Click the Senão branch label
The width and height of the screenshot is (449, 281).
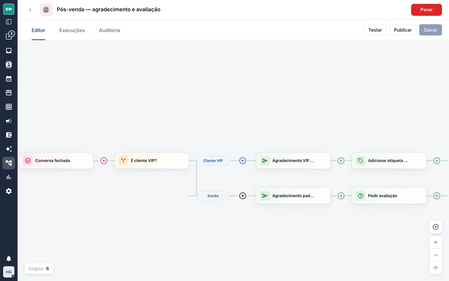(x=213, y=196)
